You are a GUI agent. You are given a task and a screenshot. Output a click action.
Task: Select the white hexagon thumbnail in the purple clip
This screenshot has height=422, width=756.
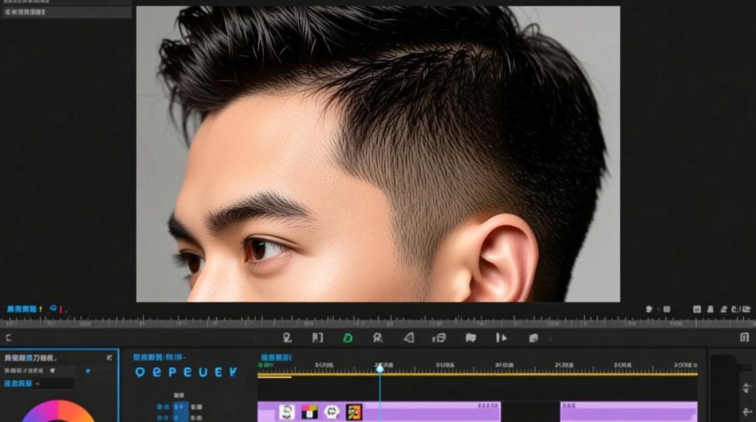[332, 412]
